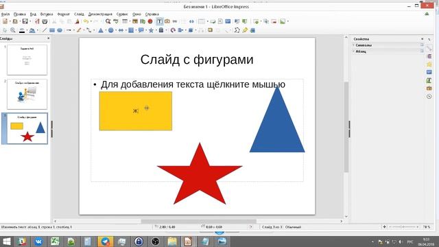Expand the Абзац sidebar section
The width and height of the screenshot is (439, 247).
tap(354, 51)
